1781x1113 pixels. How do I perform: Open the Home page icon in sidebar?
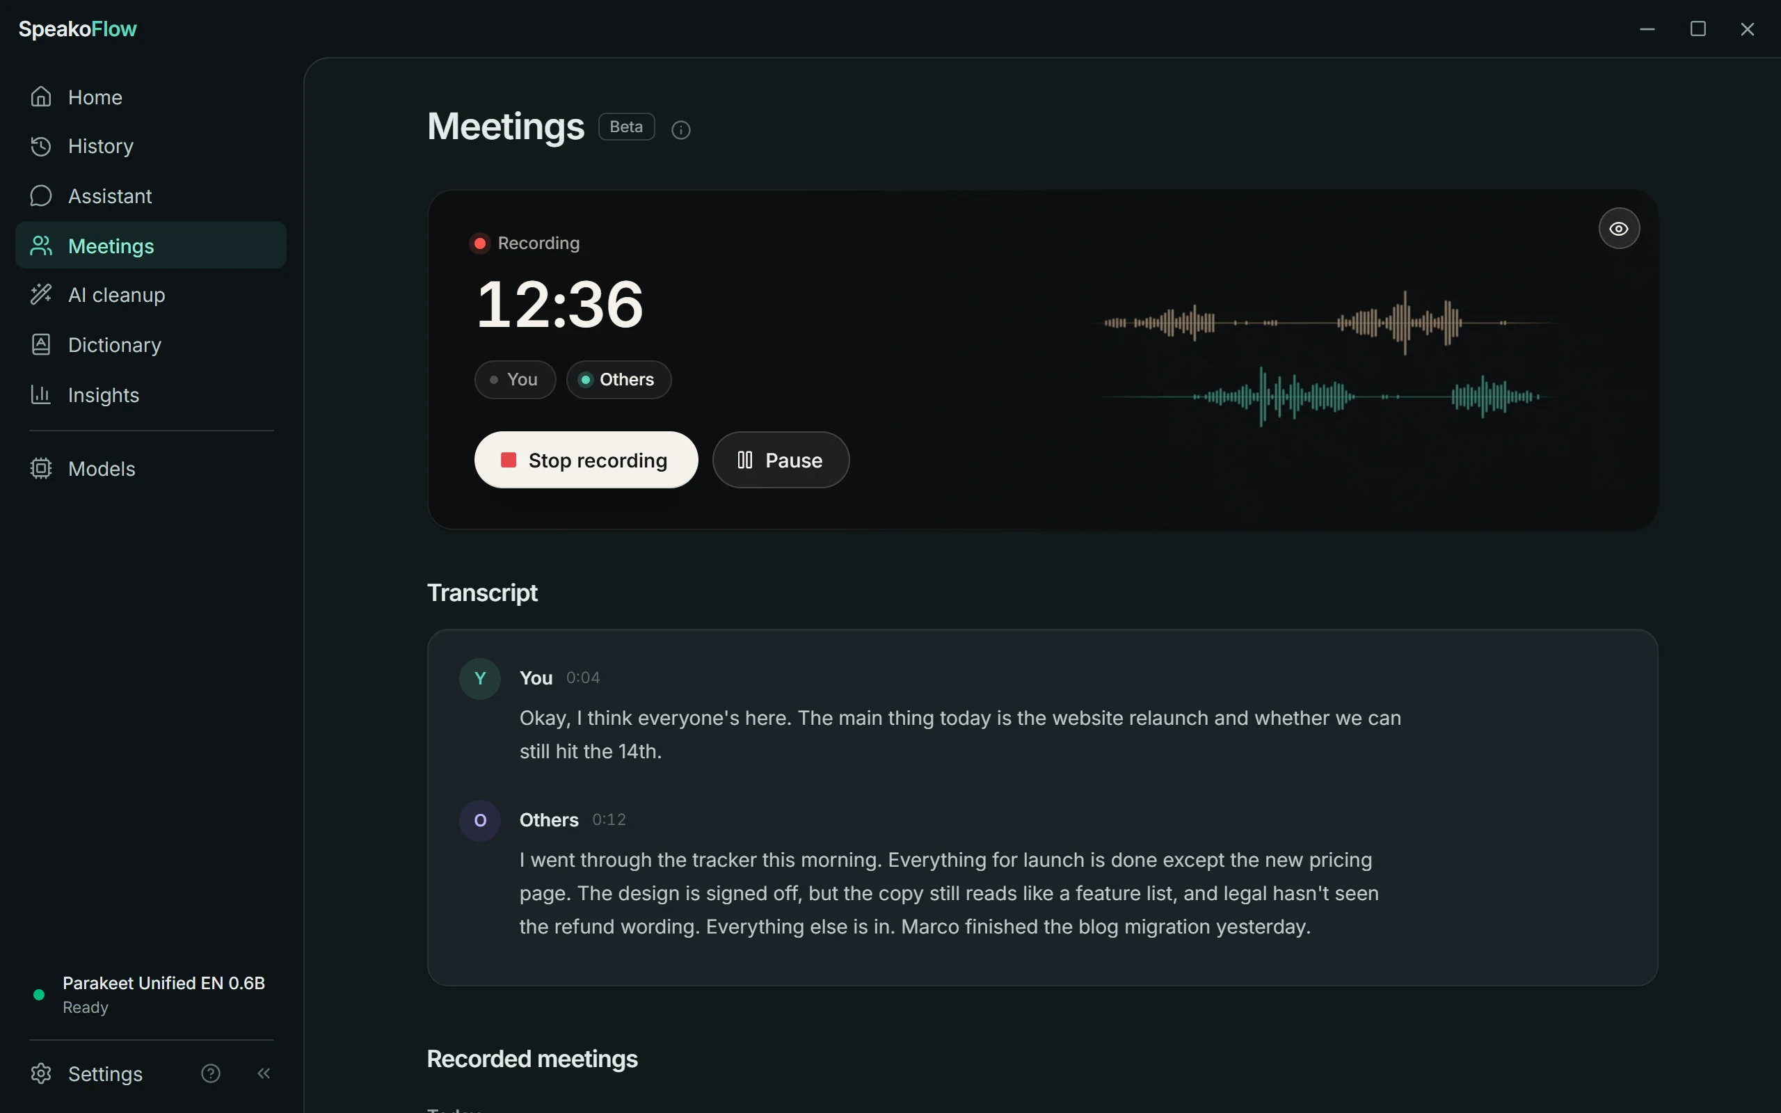point(41,97)
